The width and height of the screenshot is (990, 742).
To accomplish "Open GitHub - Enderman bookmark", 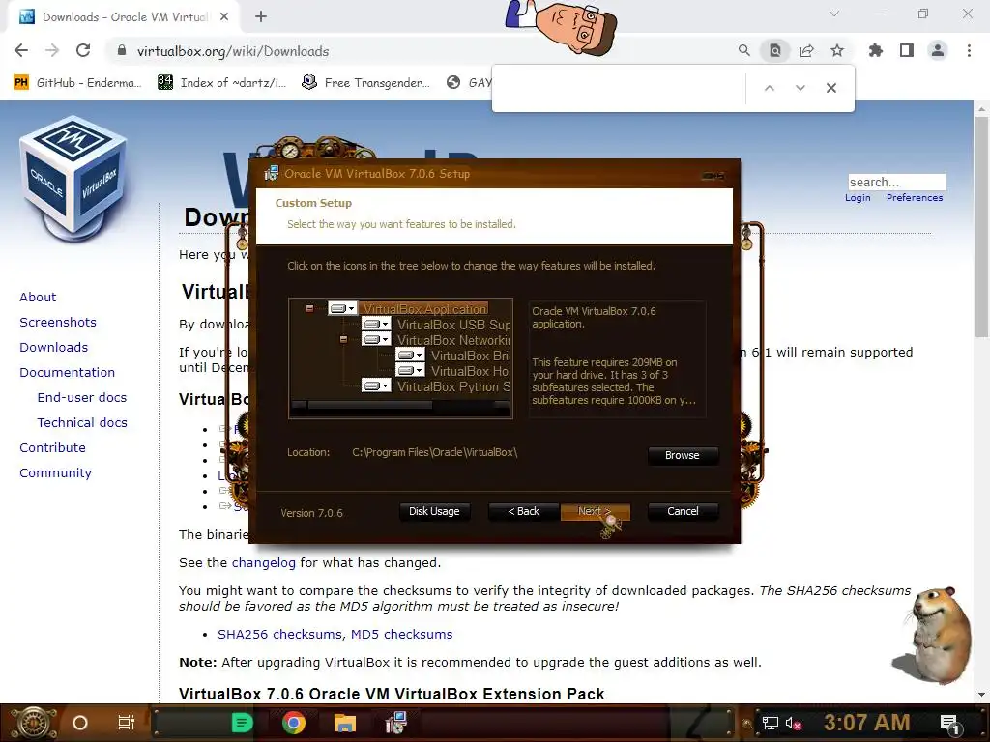I will [78, 83].
